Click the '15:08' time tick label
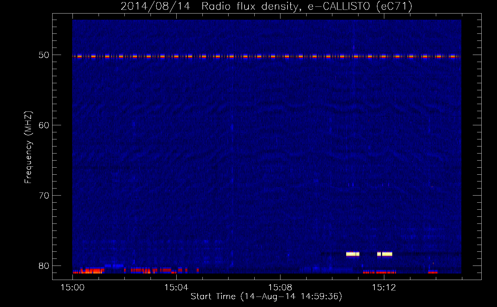497x307 pixels. click(x=280, y=287)
